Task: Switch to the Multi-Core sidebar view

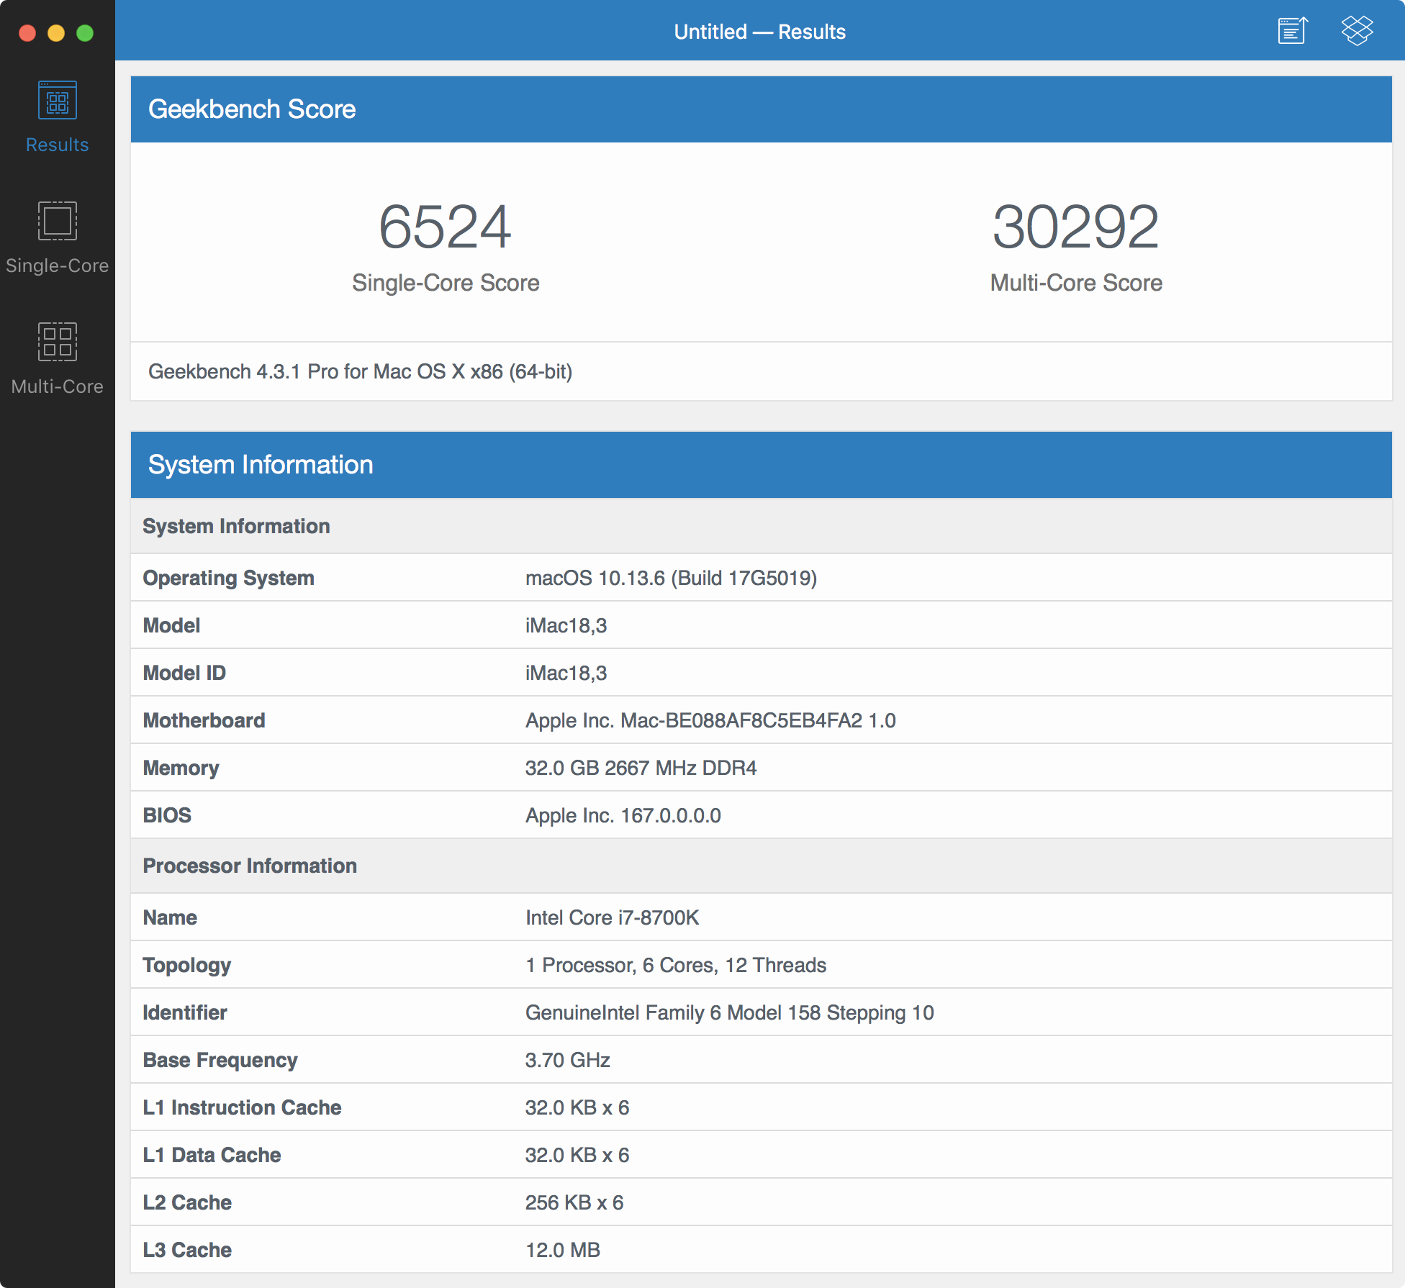Action: tap(57, 358)
